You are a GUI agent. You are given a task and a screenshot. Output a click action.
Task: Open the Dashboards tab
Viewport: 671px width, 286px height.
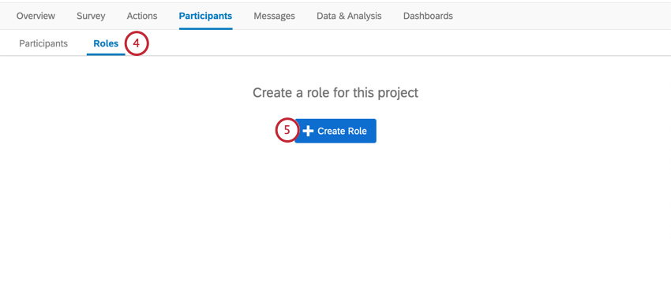click(428, 17)
